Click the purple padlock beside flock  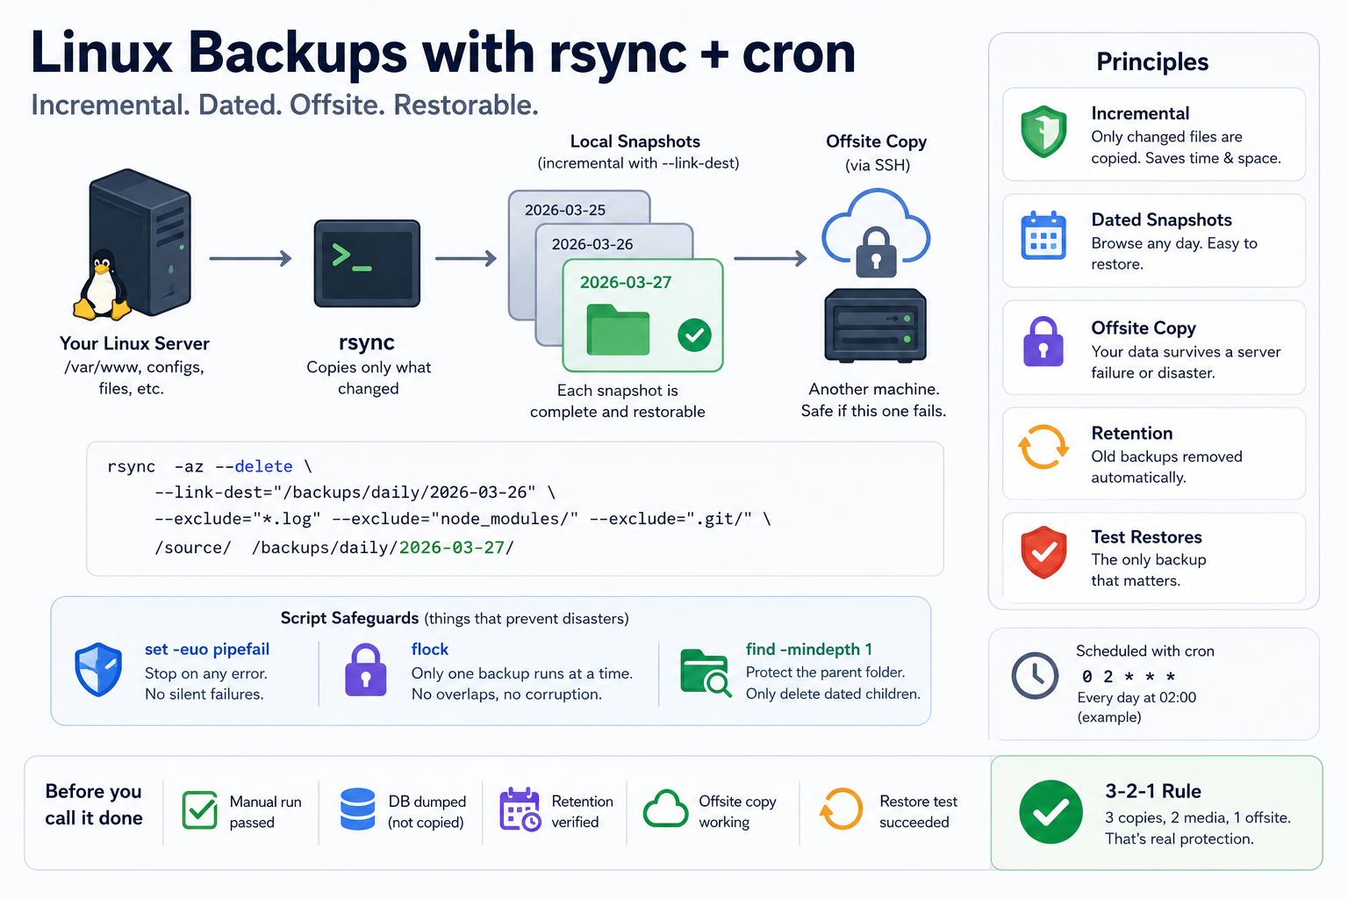coord(366,670)
